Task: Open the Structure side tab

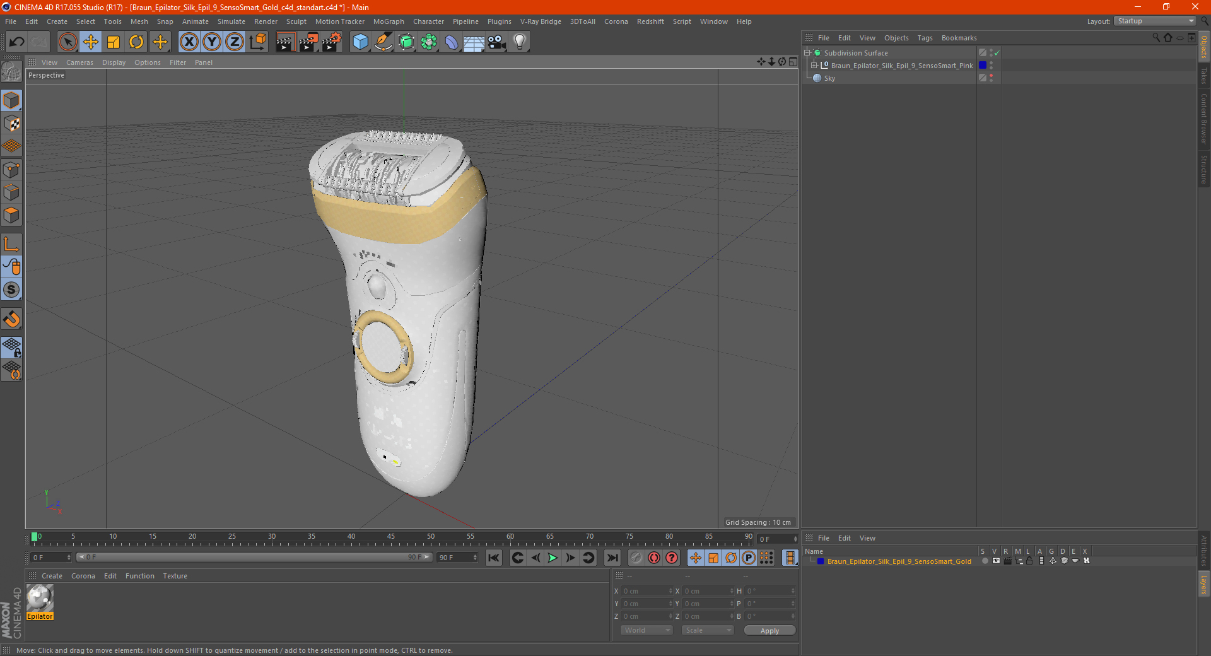Action: [x=1204, y=169]
